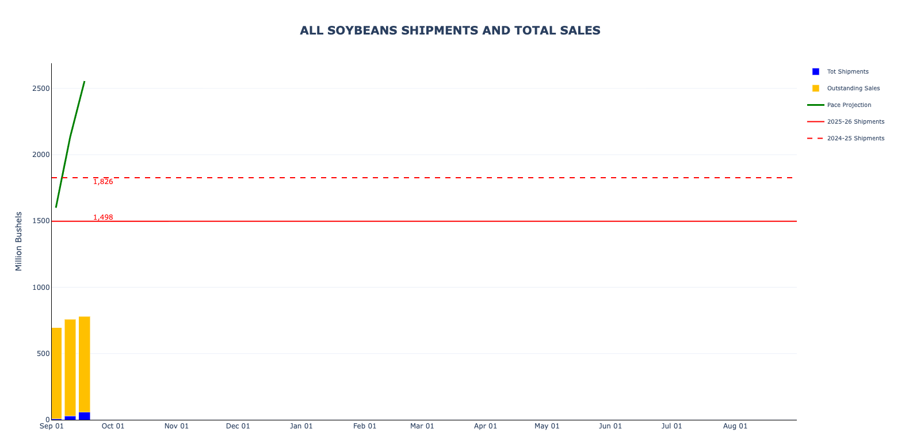This screenshot has width=905, height=448.
Task: Click the Oct 01 x-axis tick label
Action: 113,426
